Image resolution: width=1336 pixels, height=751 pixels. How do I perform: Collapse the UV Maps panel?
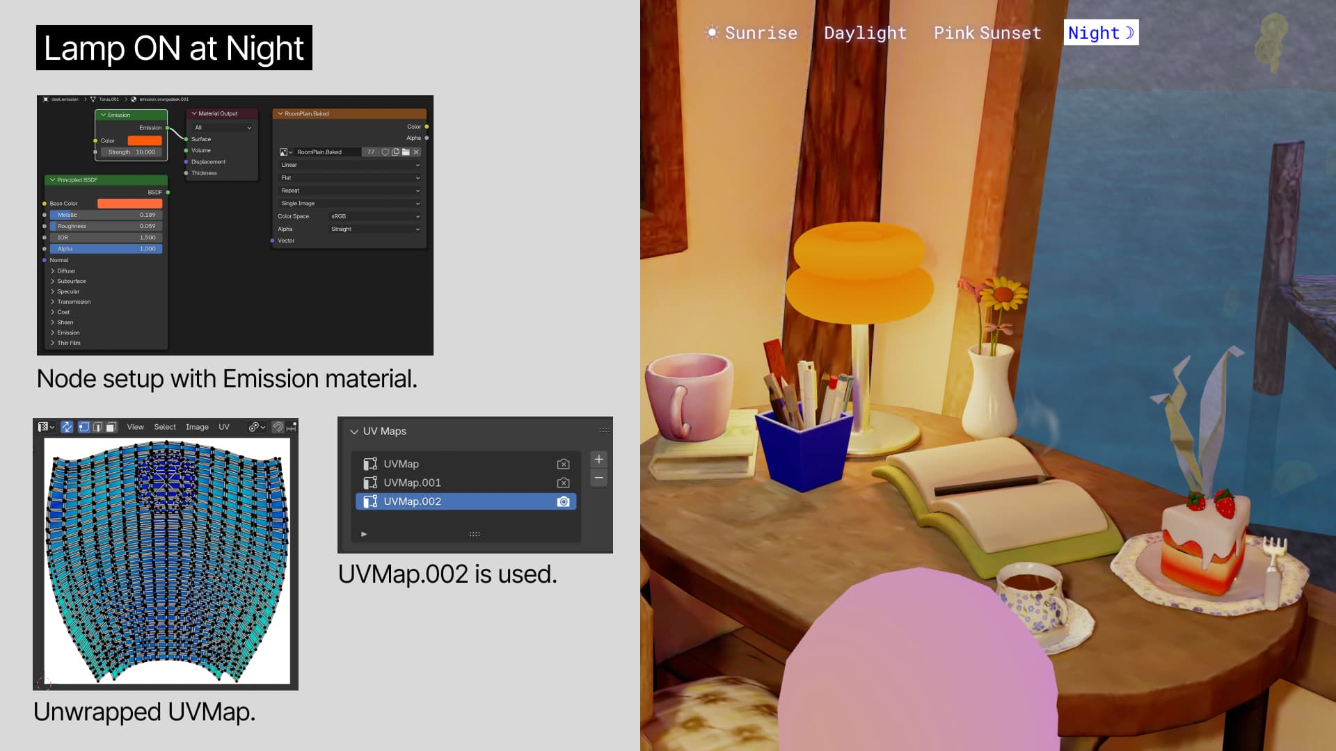pyautogui.click(x=354, y=431)
